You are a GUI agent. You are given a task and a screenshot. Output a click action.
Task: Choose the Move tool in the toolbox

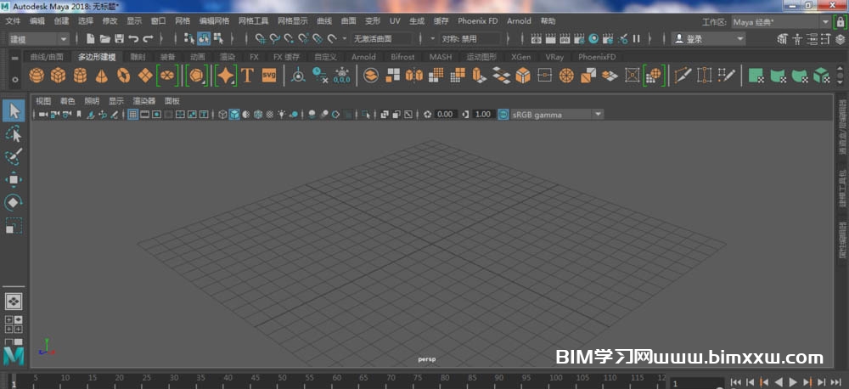coord(14,180)
